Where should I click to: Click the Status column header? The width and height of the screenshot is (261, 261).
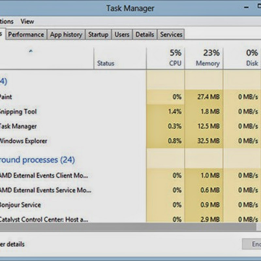(x=120, y=58)
